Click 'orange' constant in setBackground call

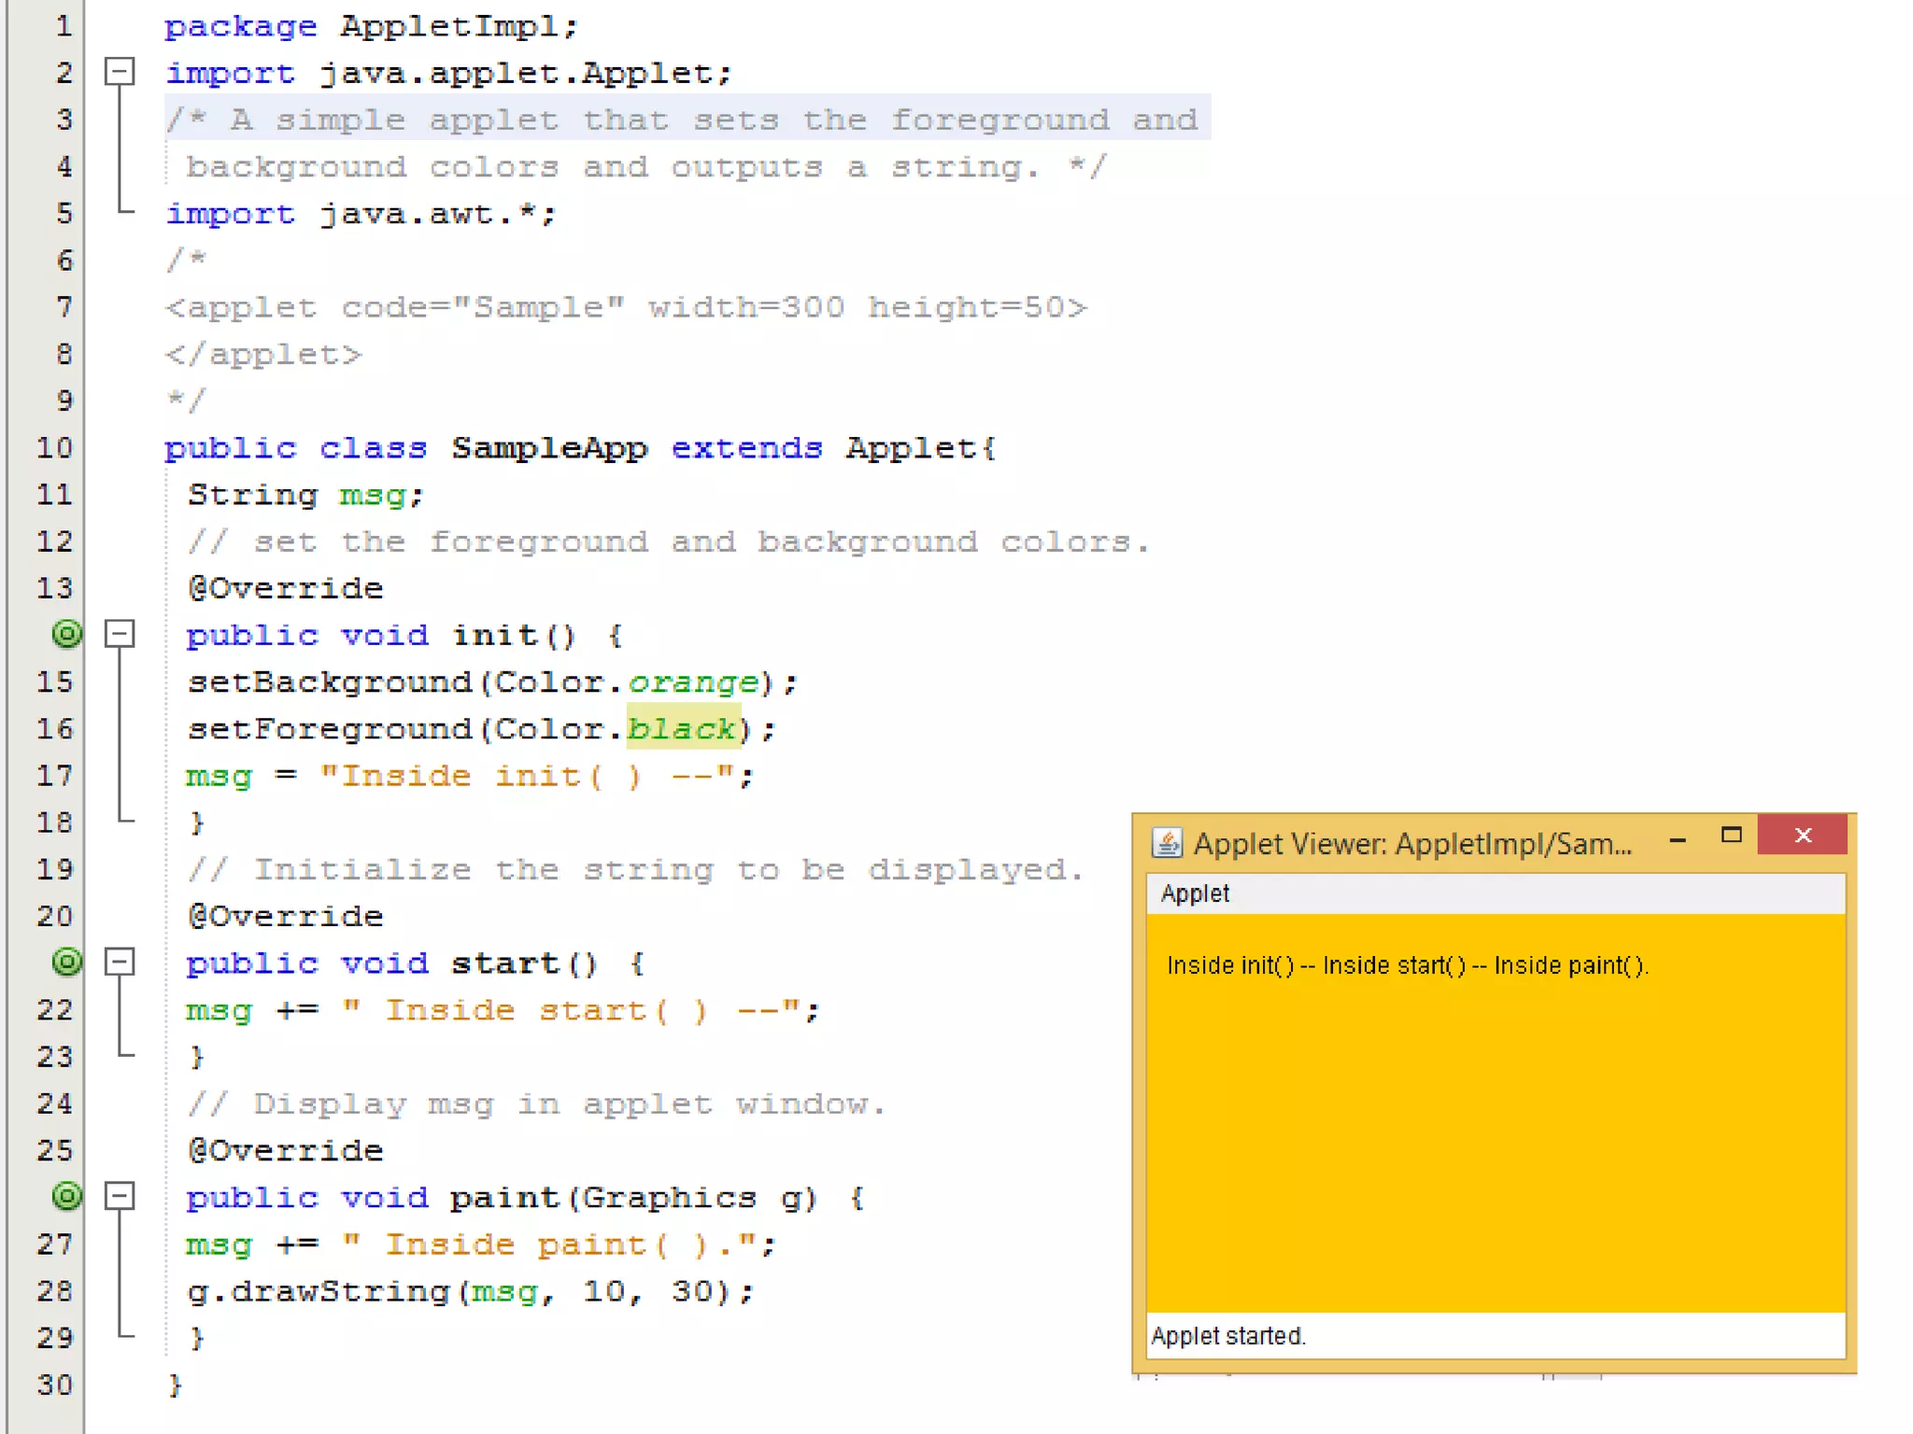(x=693, y=682)
